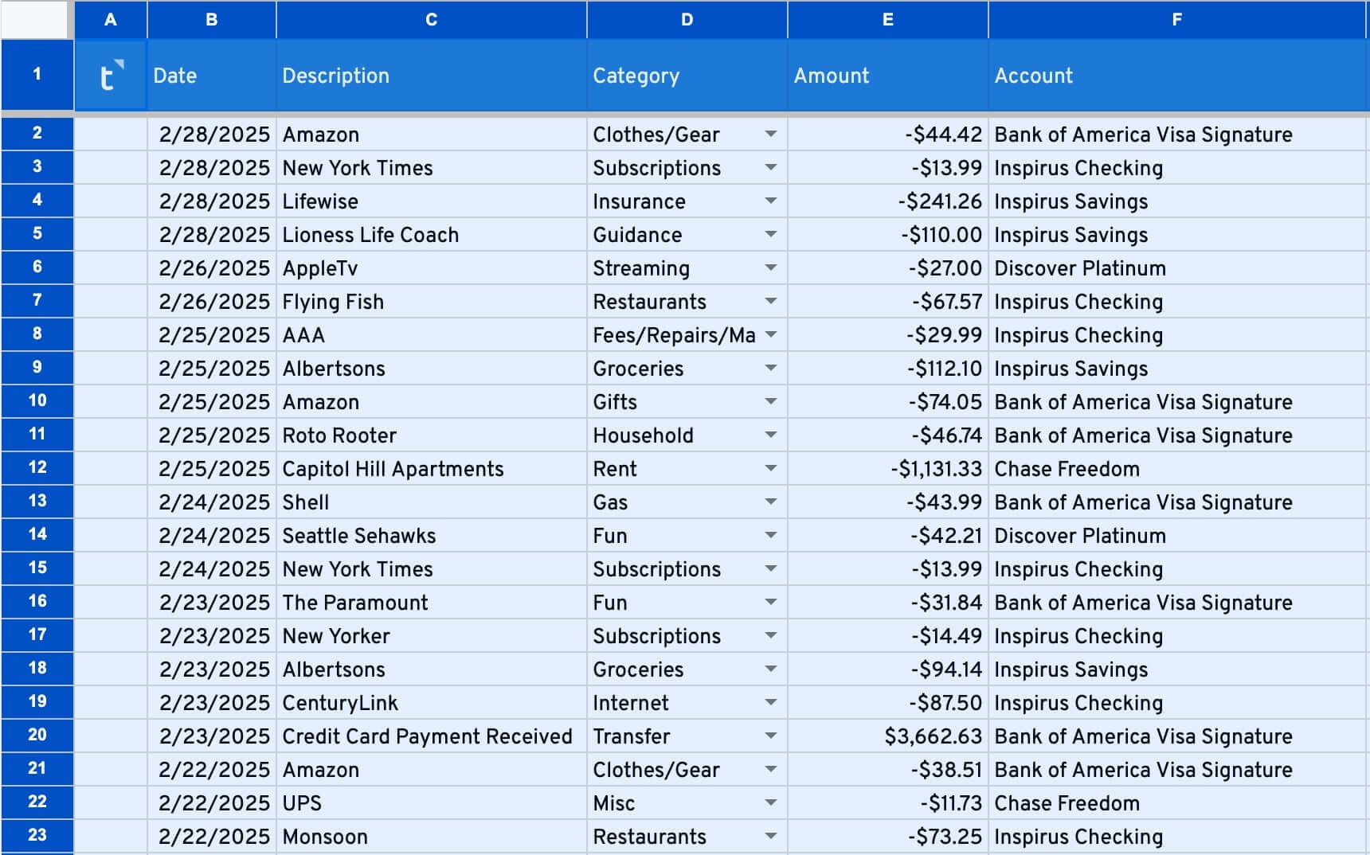Screen dimensions: 1370x855
Task: Click the Description header cell
Action: click(432, 76)
